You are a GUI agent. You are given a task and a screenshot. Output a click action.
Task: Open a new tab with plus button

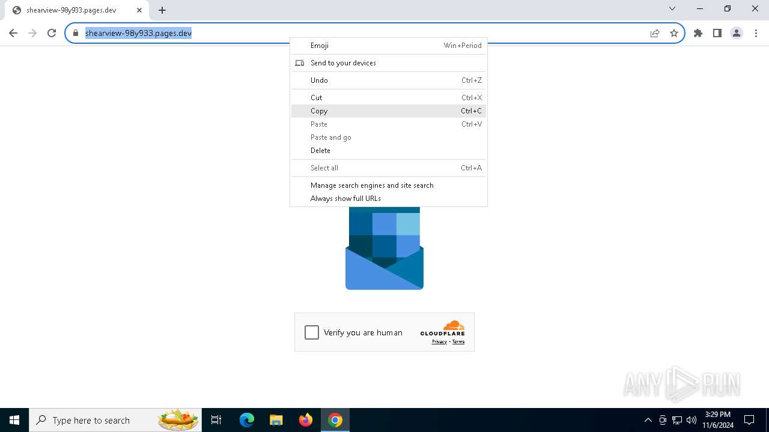tap(162, 10)
